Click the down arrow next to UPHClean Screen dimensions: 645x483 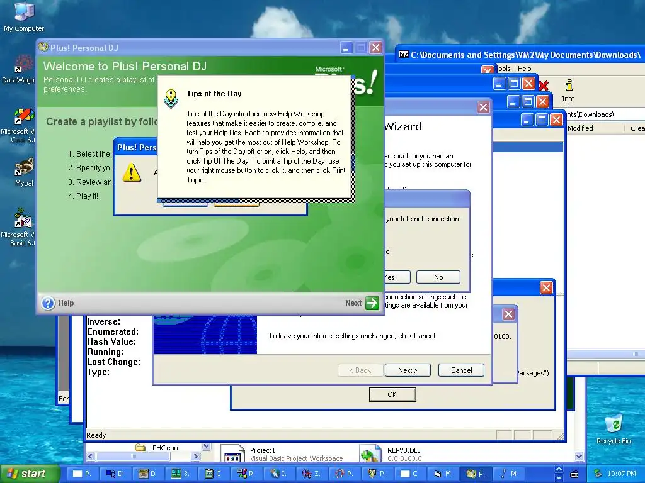click(x=207, y=447)
